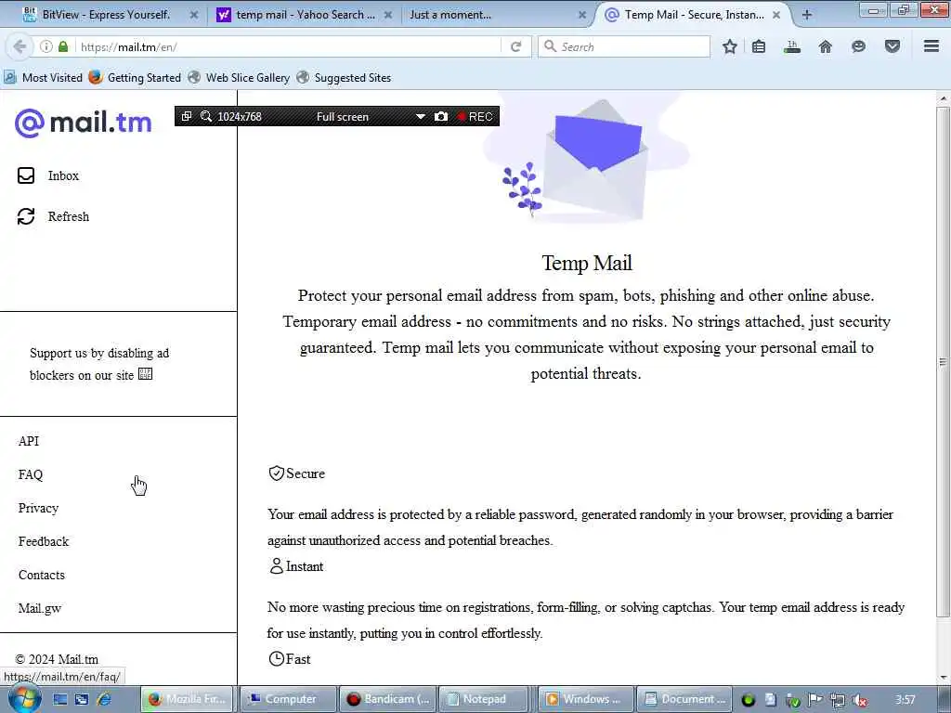The height and width of the screenshot is (713, 951).
Task: Open the Firefox hamburger menu
Action: point(931,46)
